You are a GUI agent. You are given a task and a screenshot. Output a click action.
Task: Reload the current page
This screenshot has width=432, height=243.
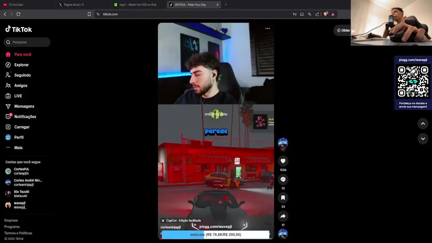pyautogui.click(x=18, y=14)
